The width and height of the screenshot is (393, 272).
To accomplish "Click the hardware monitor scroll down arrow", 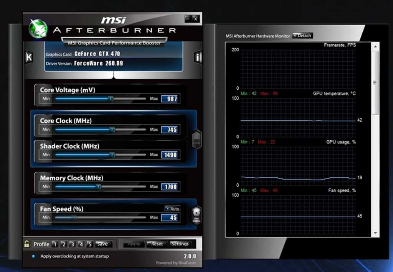I will [375, 233].
